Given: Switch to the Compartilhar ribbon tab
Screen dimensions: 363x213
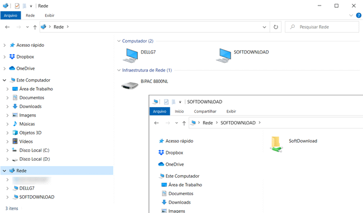Looking at the screenshot, I should [x=205, y=112].
